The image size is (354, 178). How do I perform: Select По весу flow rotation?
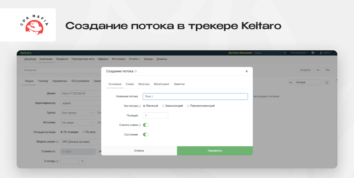(89, 132)
